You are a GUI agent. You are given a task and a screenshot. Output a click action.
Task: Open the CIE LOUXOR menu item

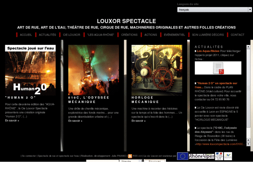pos(72,35)
